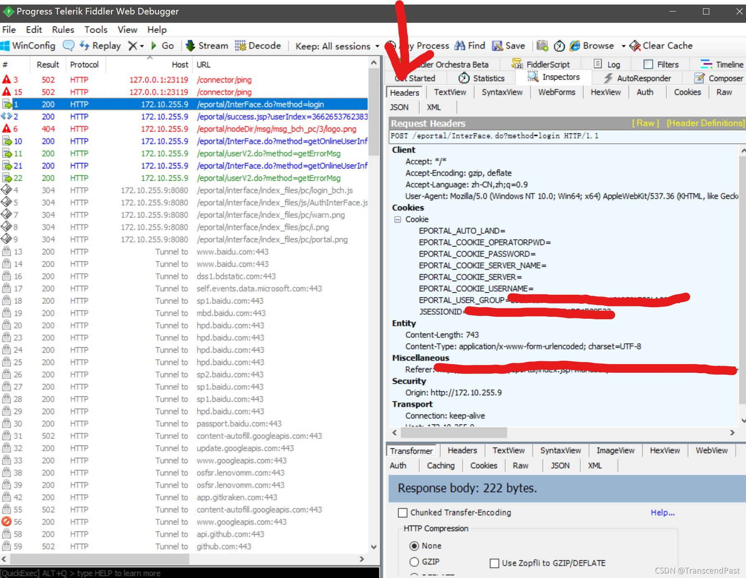The width and height of the screenshot is (746, 578).
Task: Open the Rules menu
Action: click(63, 30)
